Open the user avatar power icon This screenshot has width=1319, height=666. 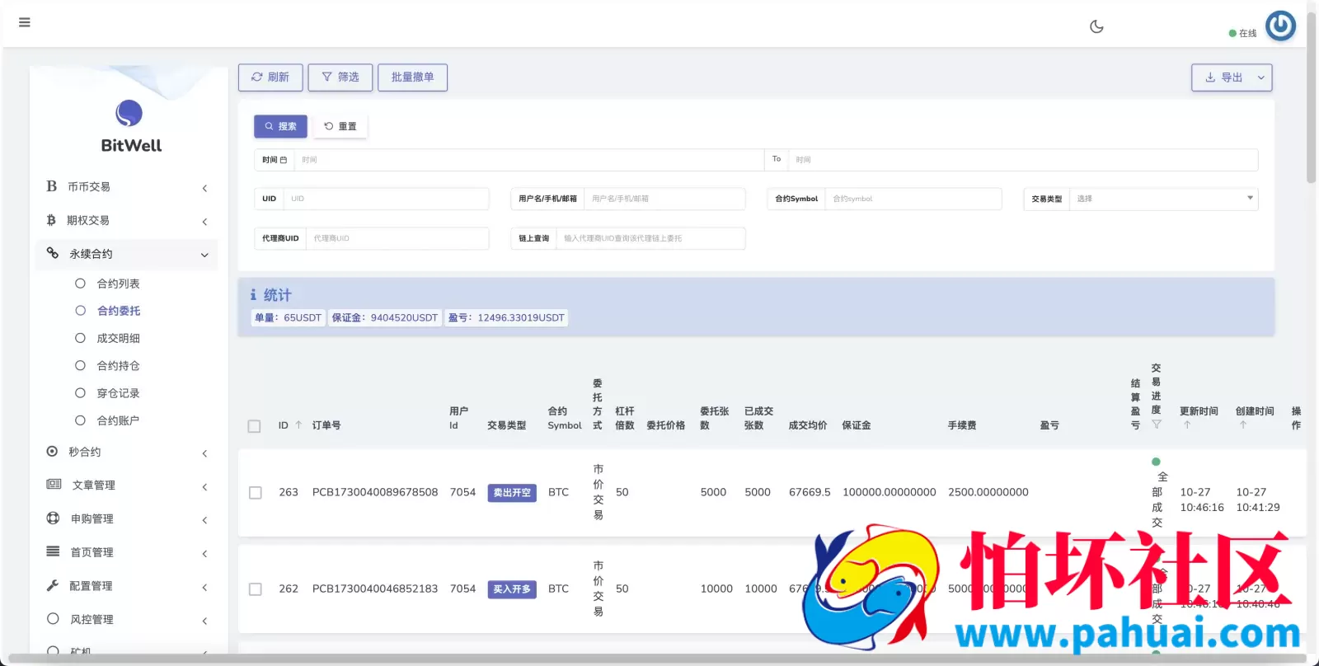[1280, 26]
